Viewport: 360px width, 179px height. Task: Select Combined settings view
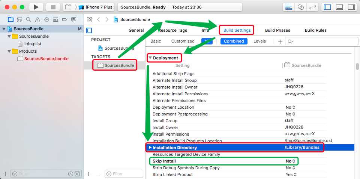(x=234, y=41)
